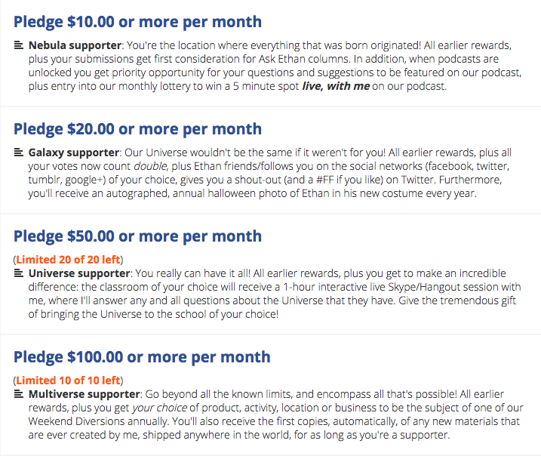Click the "Limited 20 of 20 left" label
Screen dimensions: 541x456
pyautogui.click(x=67, y=260)
